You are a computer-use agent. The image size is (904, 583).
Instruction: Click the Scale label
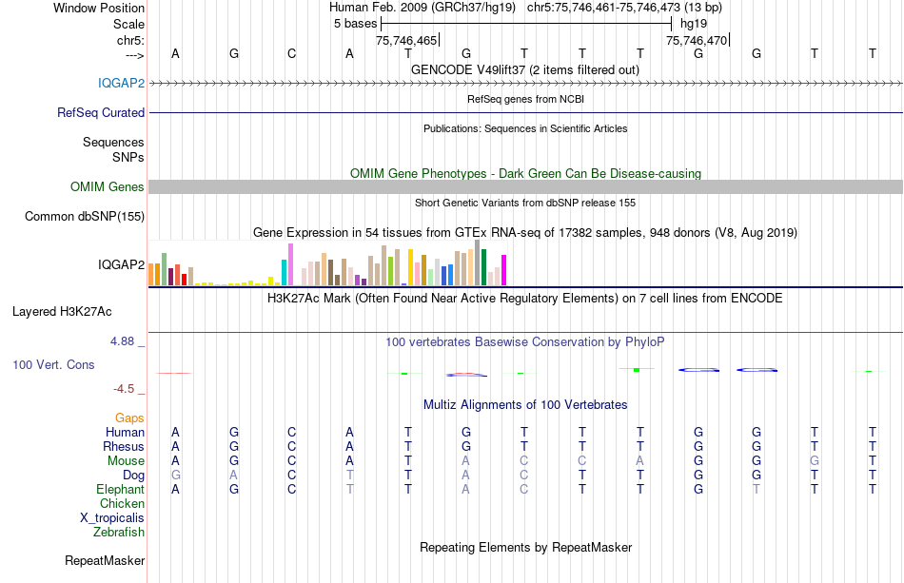(128, 24)
